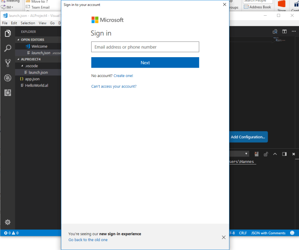Click the editor search/preview icon

click(275, 31)
